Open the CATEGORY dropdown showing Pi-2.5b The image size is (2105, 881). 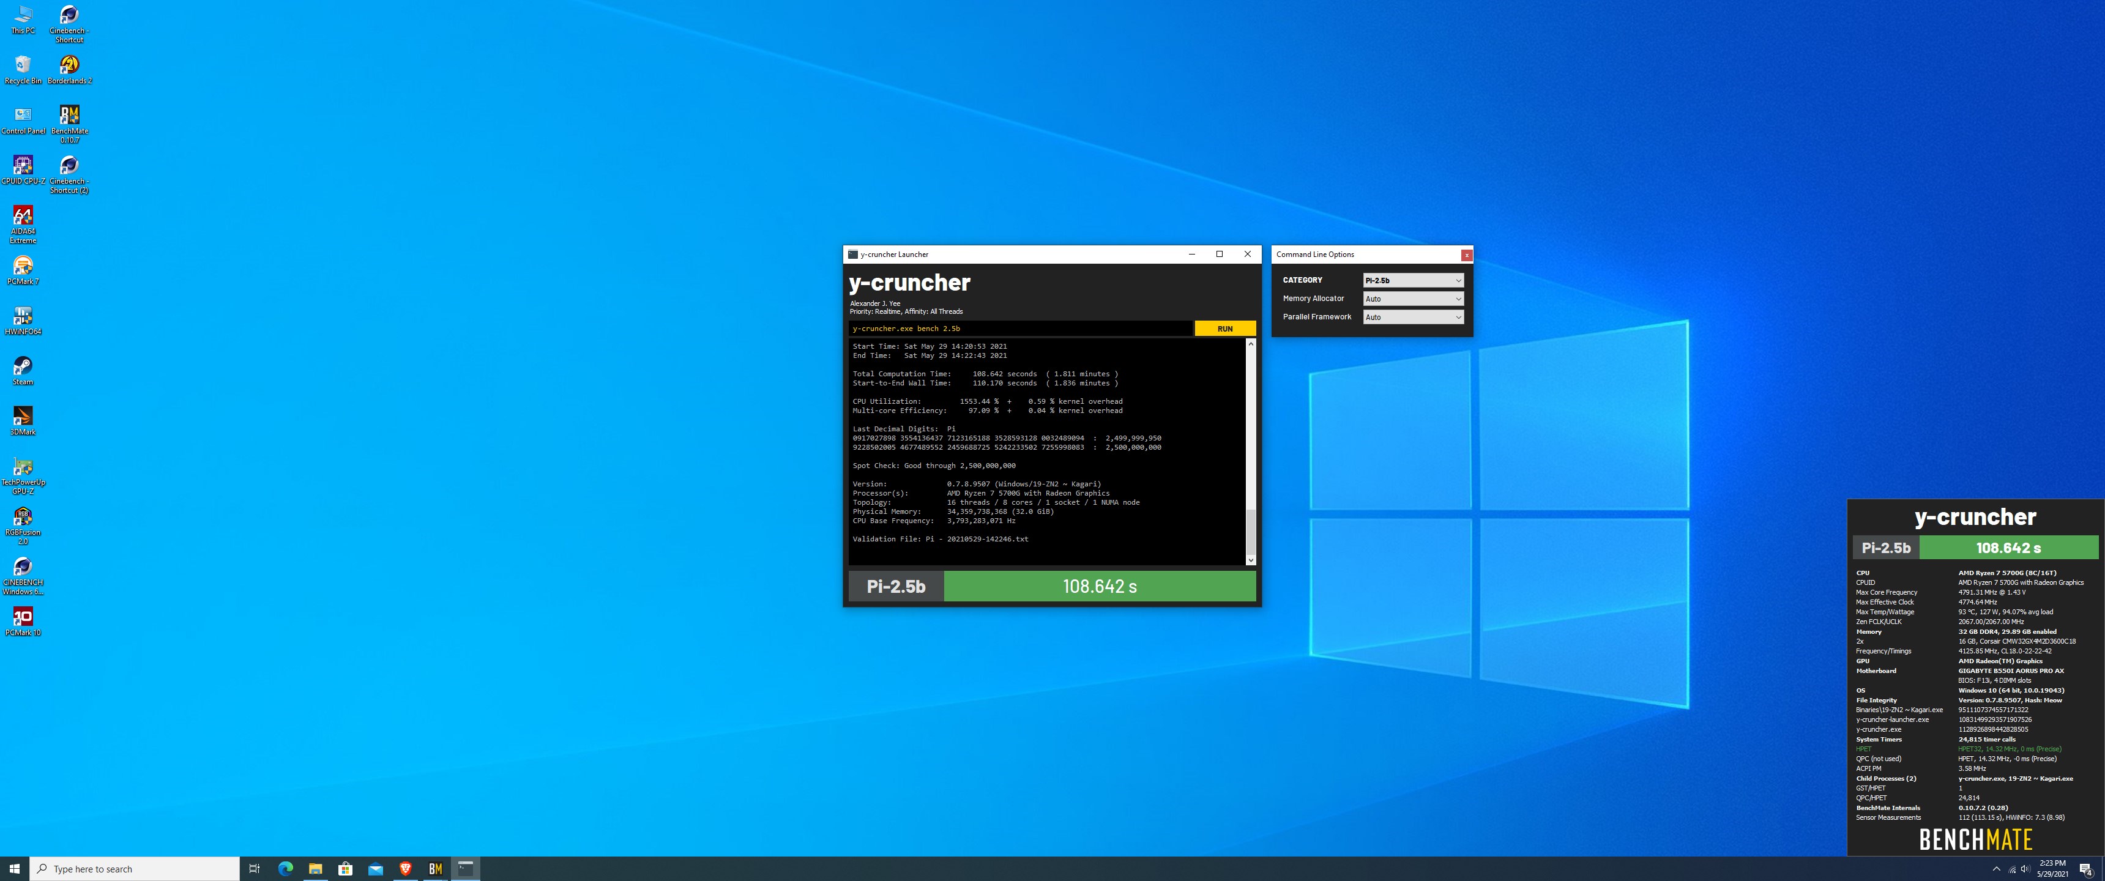coord(1413,280)
